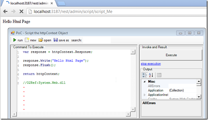
Task: Click the //O2Ref:System.Web.dll comment
Action: [44, 83]
